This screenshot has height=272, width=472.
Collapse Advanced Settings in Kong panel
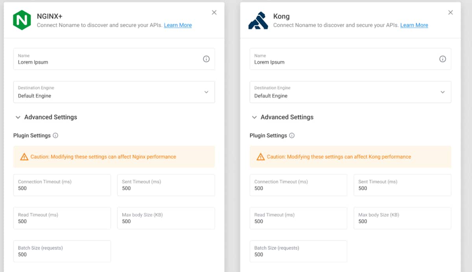tap(254, 117)
